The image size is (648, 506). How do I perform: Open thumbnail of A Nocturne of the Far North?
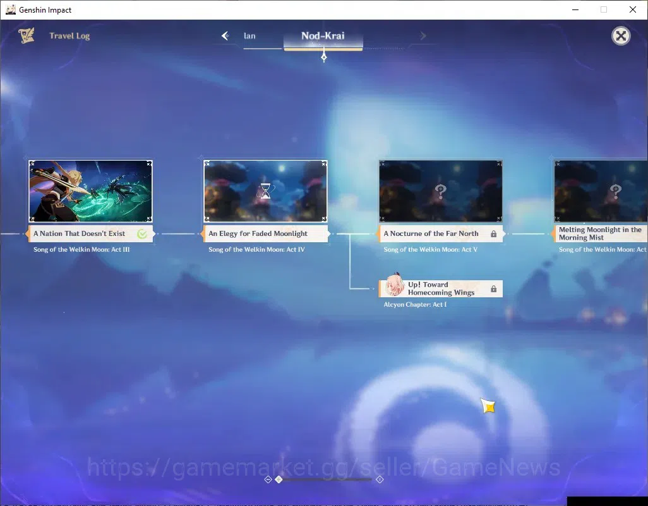tap(441, 191)
